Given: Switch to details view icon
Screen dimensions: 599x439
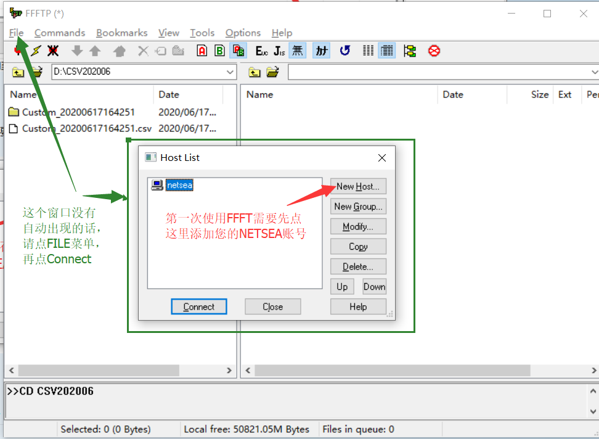Looking at the screenshot, I should click(387, 51).
